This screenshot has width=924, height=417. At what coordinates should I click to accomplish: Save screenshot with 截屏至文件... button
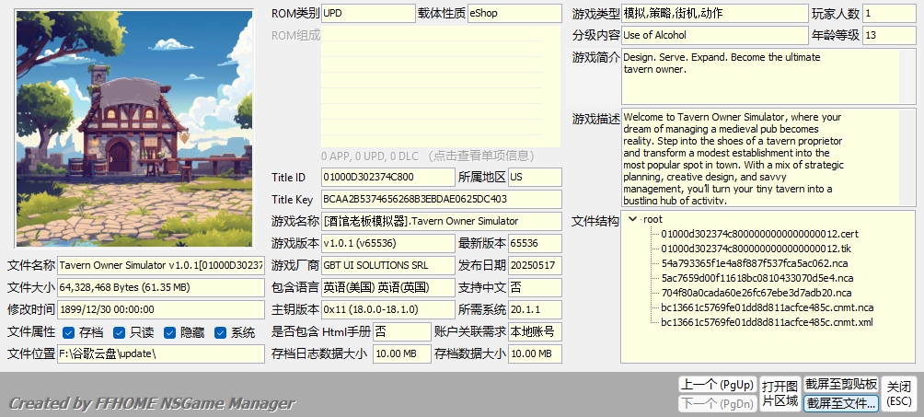click(x=841, y=403)
